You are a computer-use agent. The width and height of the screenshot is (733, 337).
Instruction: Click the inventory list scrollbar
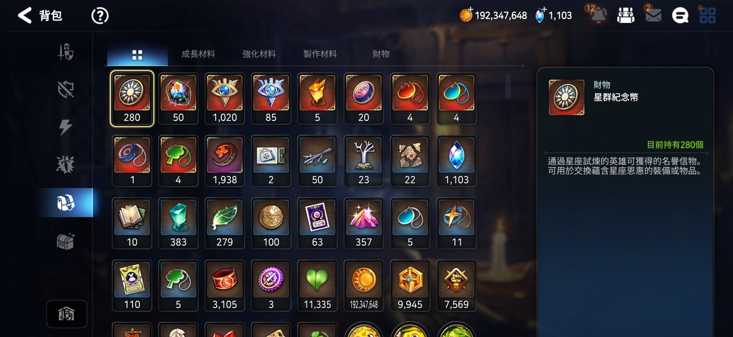click(x=508, y=86)
